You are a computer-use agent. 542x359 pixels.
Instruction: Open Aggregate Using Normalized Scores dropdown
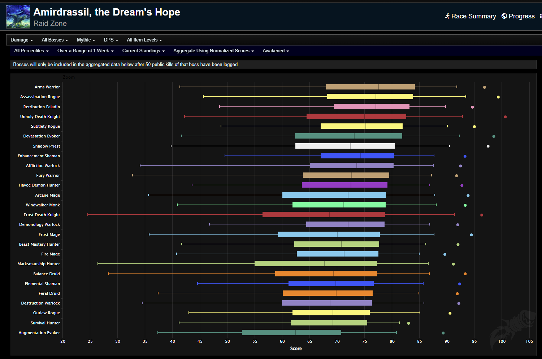[x=213, y=51]
